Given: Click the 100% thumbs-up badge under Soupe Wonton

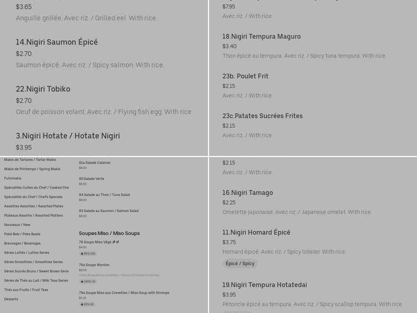Looking at the screenshot, I should pyautogui.click(x=88, y=281).
